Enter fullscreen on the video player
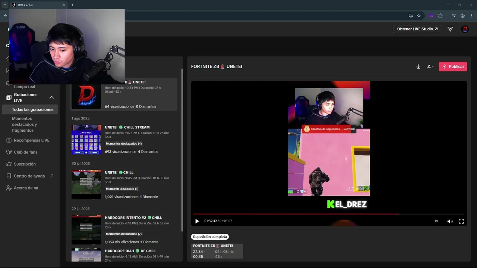Viewport: 477px width, 268px height. (x=461, y=221)
